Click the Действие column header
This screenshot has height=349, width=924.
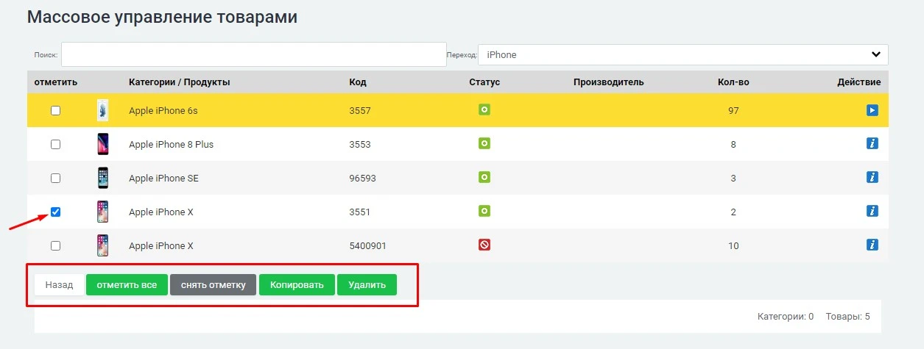pos(858,82)
